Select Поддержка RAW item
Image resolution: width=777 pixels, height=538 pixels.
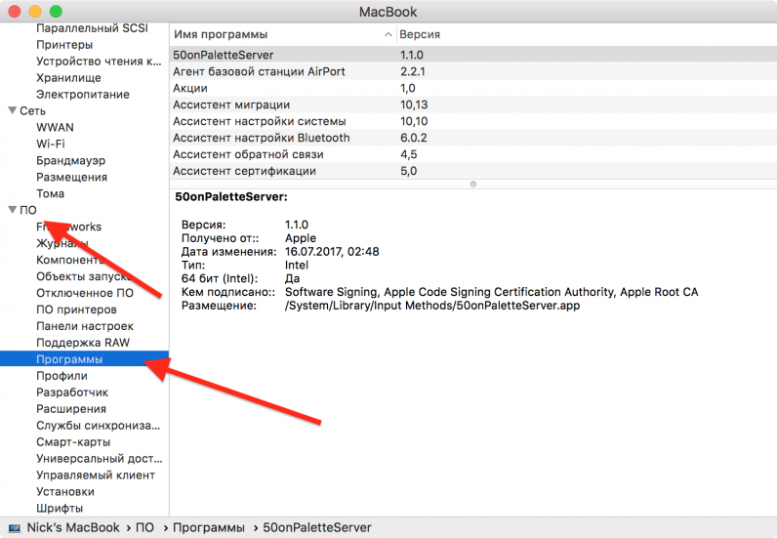click(83, 343)
